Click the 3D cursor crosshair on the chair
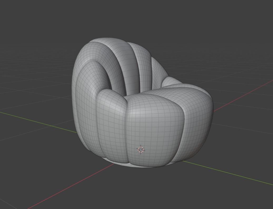 (141, 150)
